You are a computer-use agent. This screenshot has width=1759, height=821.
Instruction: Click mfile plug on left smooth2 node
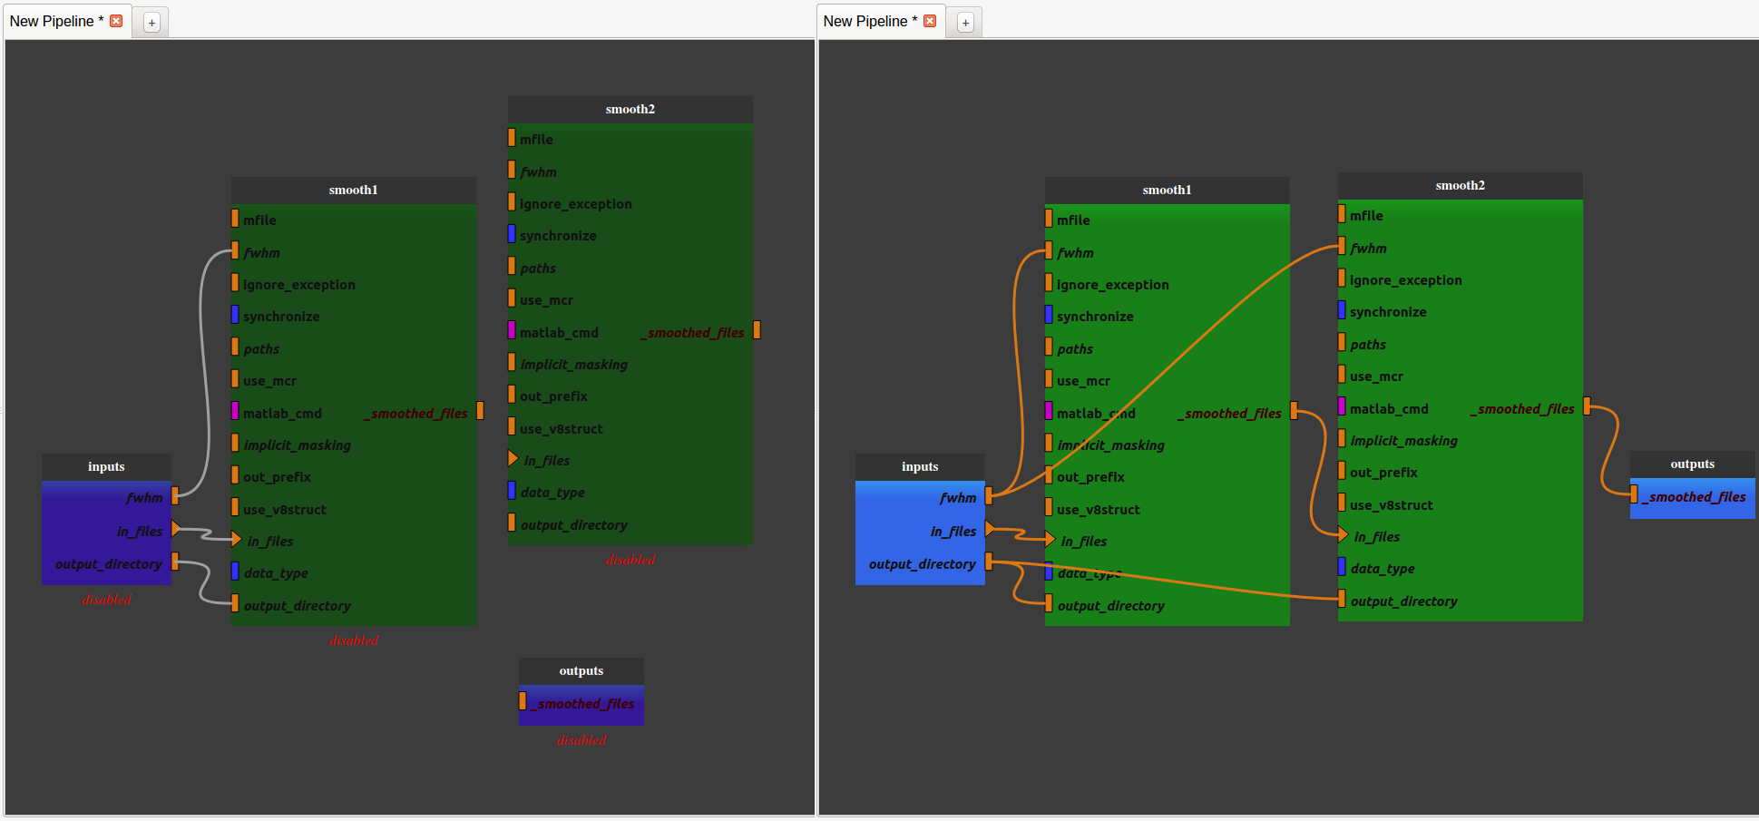coord(512,137)
